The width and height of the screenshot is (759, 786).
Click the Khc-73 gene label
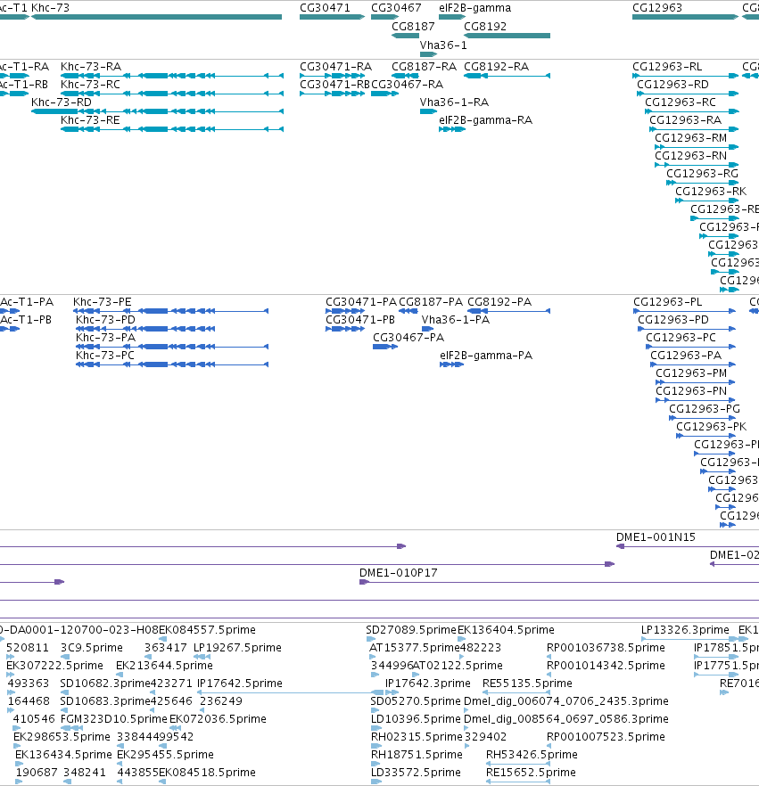click(50, 8)
